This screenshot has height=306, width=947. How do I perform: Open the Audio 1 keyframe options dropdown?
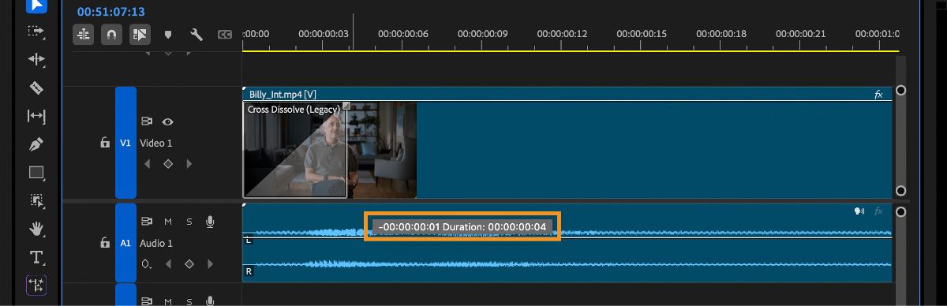[x=147, y=264]
